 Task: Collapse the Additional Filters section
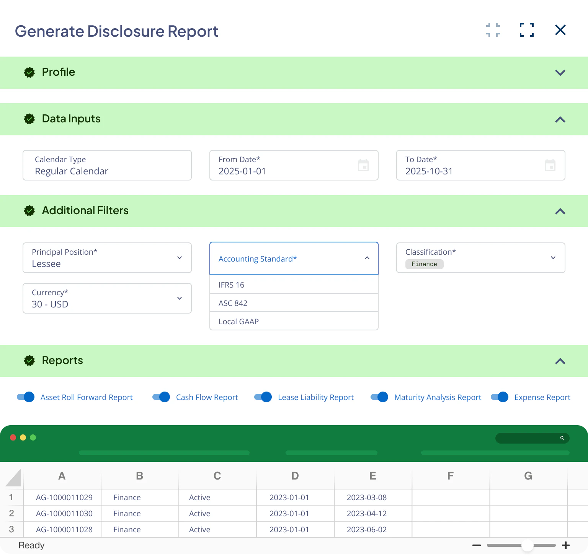pyautogui.click(x=560, y=211)
